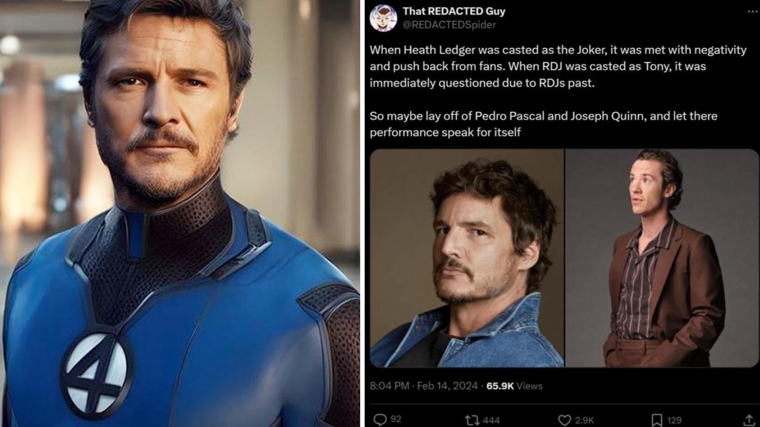This screenshot has height=427, width=760.
Task: Click the profile avatar of That REDACTED Guy
Action: pos(382,16)
